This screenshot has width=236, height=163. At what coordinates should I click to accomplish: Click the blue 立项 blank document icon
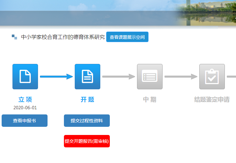pos(25,77)
